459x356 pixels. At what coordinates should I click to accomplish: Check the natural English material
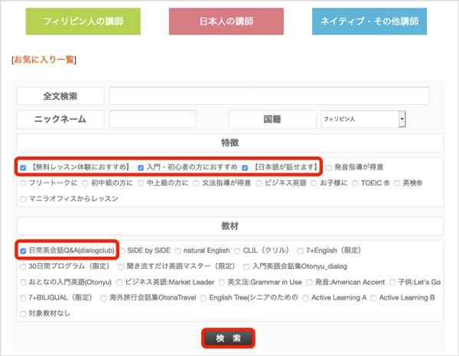pyautogui.click(x=178, y=251)
